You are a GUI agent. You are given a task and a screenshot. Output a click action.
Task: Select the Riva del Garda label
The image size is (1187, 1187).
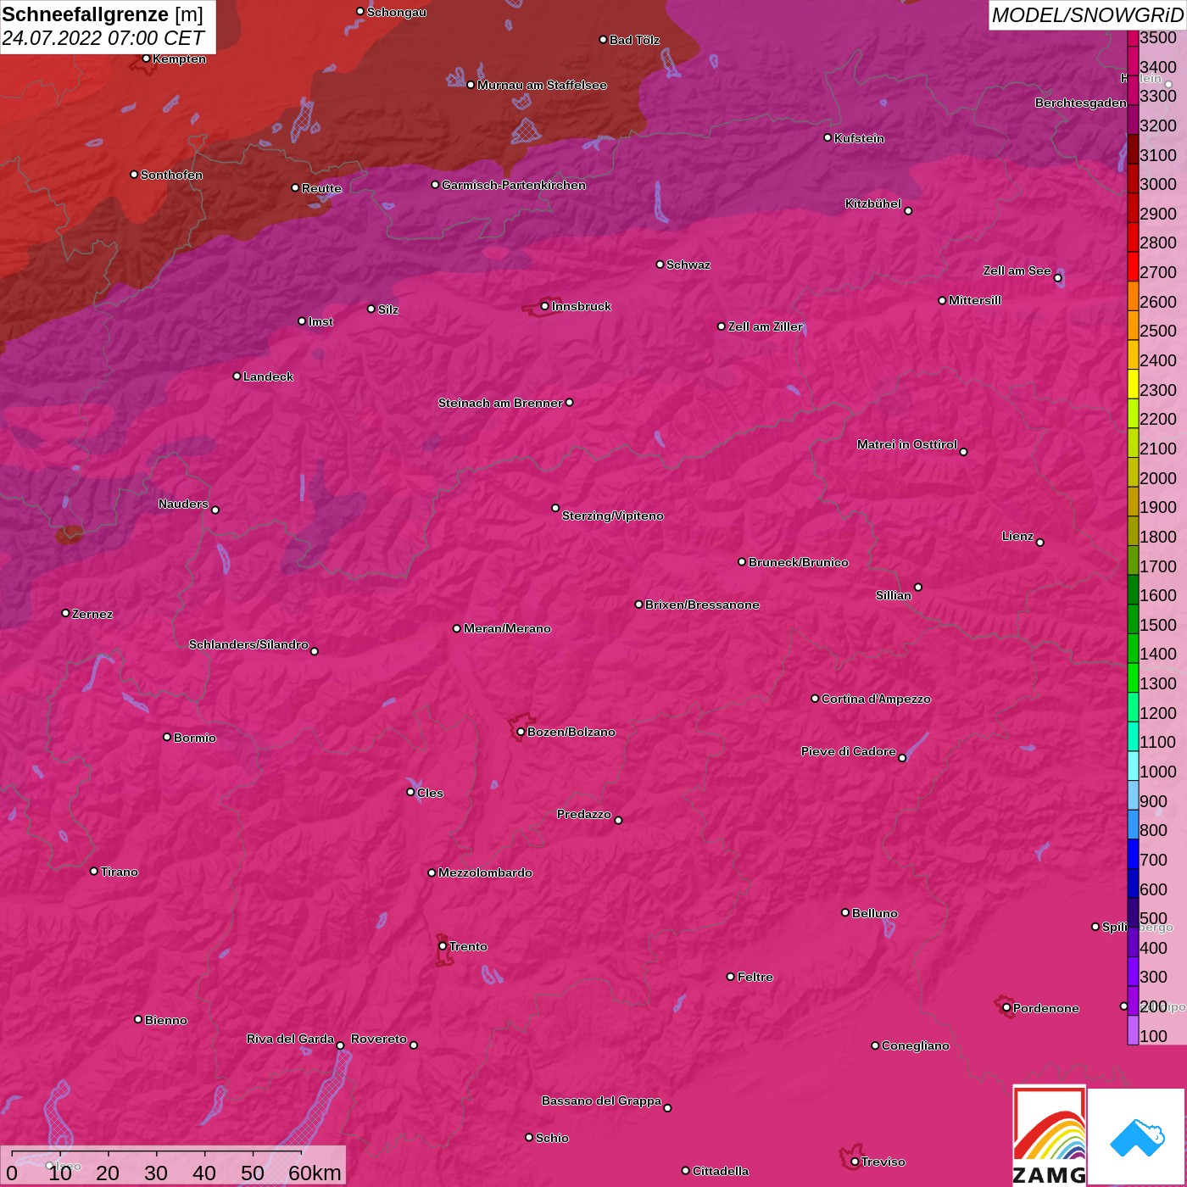[290, 1039]
